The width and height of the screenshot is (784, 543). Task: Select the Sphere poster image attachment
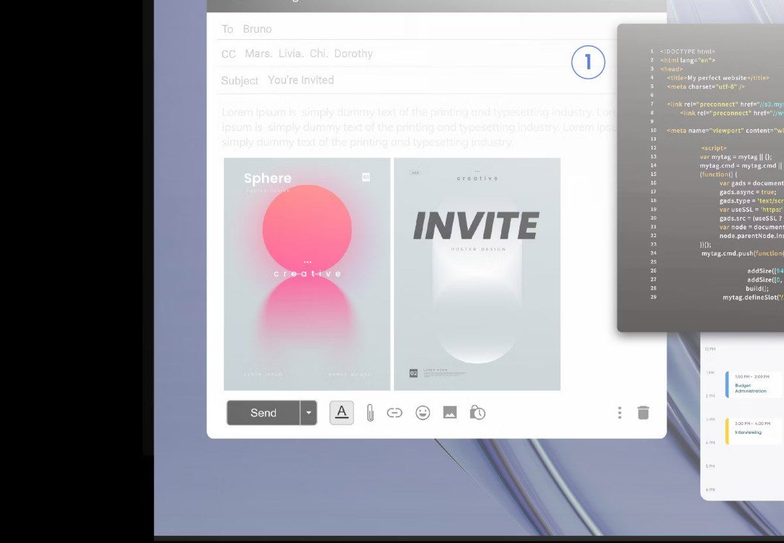click(x=307, y=274)
